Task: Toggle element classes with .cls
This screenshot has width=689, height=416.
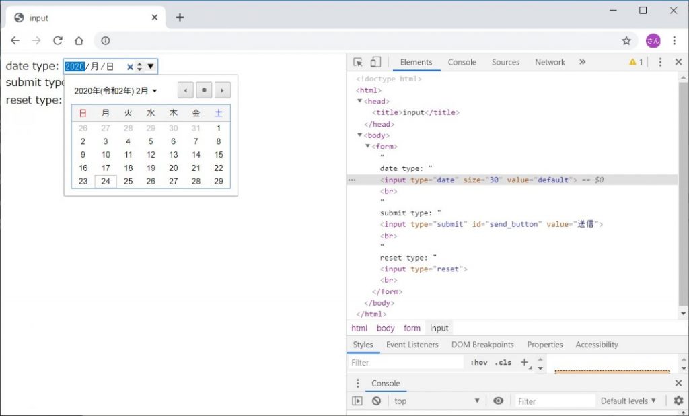Action: click(x=502, y=362)
